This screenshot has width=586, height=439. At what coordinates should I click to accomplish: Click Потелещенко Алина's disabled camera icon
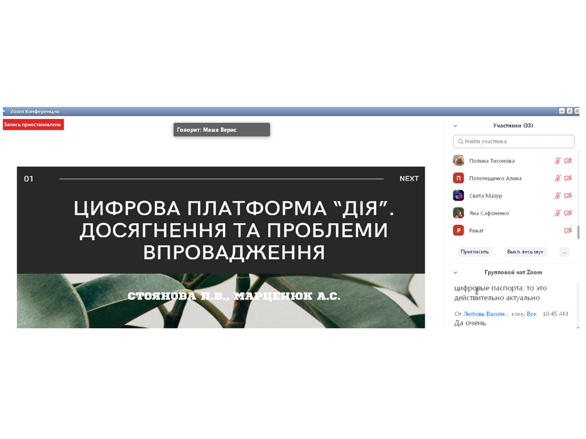568,178
